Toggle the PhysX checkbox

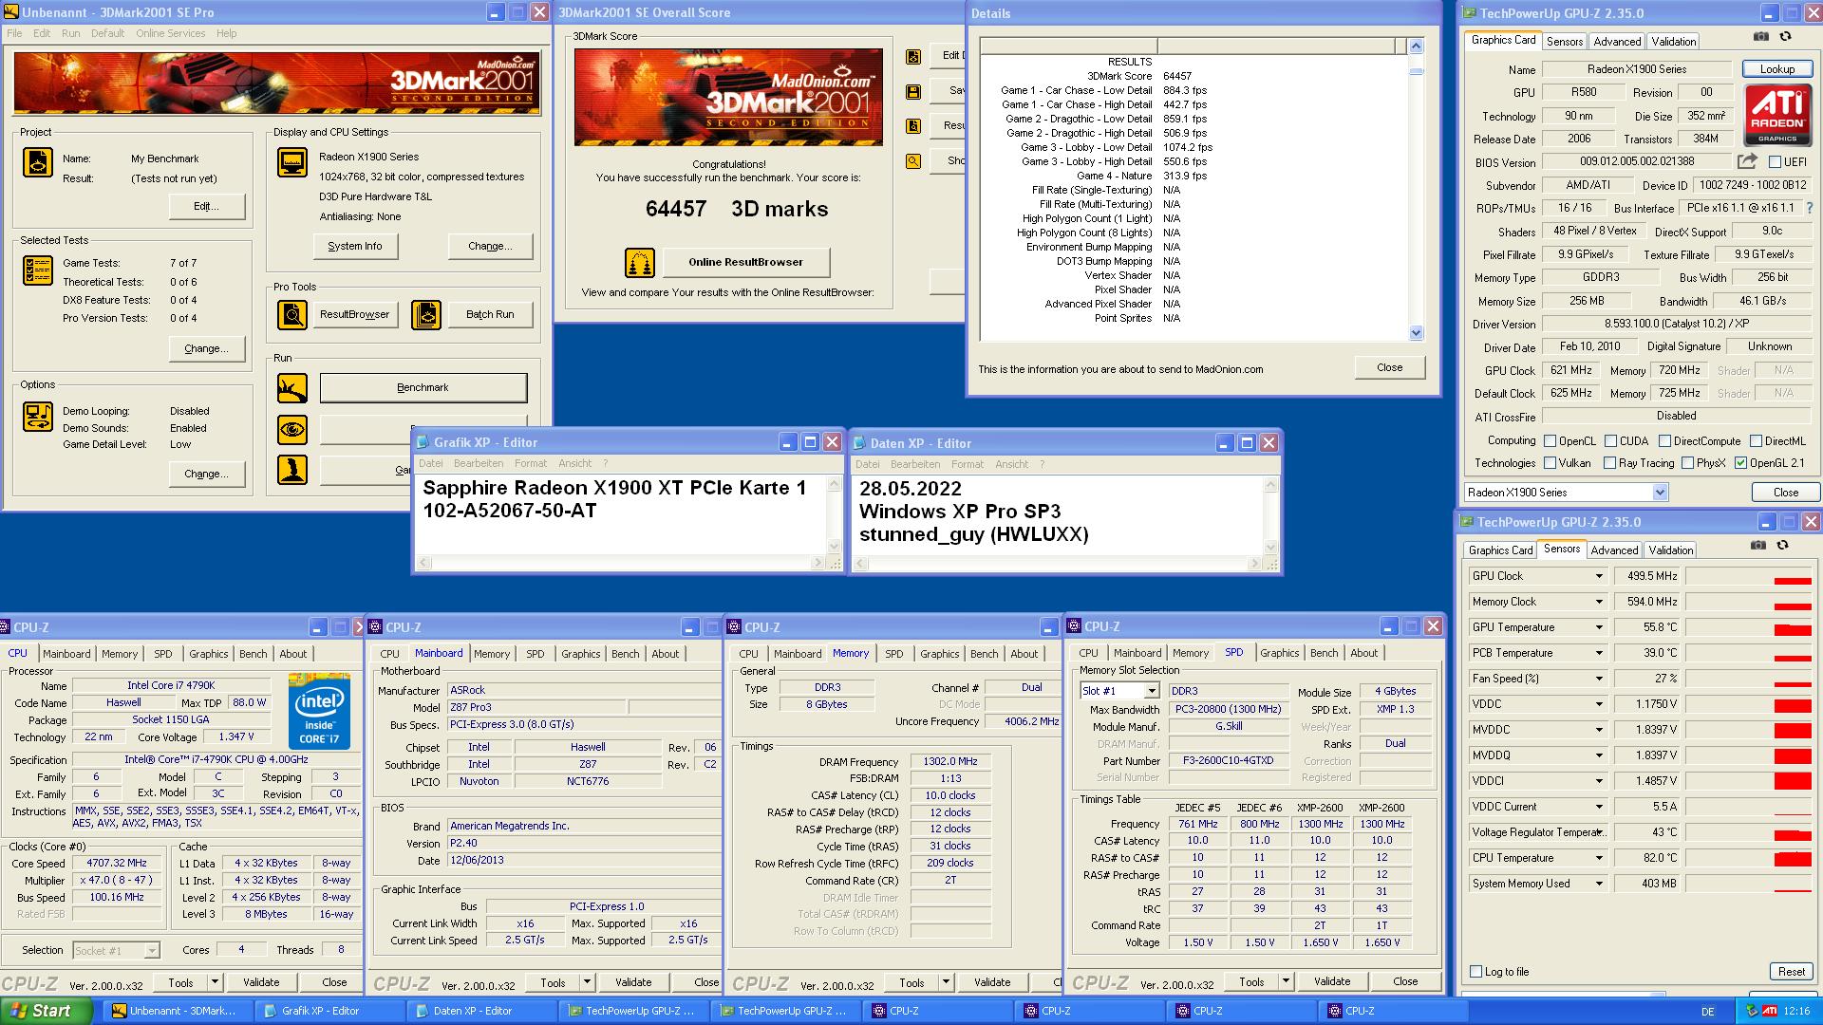click(1687, 463)
